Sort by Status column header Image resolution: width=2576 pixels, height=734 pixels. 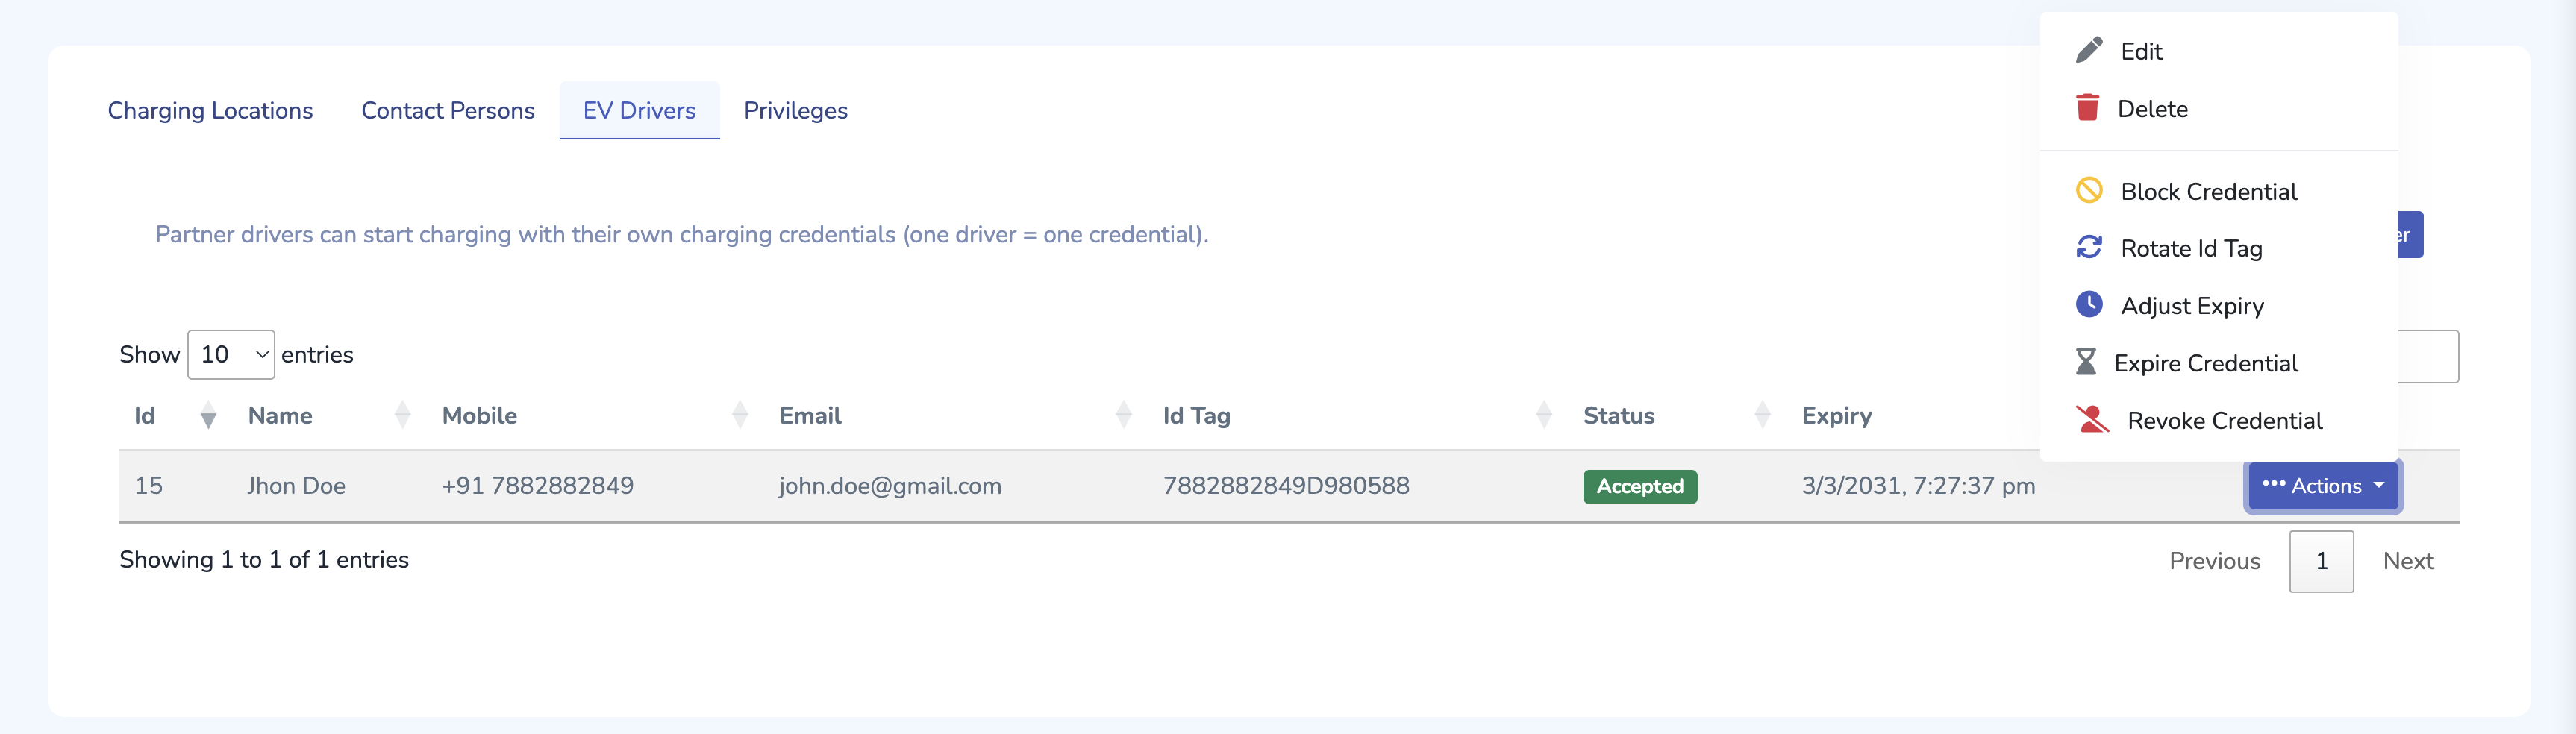[1618, 415]
